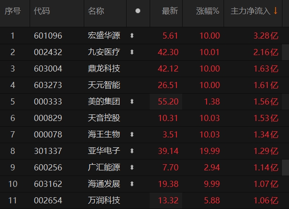Sort by the 代码 column header
Image resolution: width=289 pixels, height=209 pixels.
pyautogui.click(x=42, y=11)
